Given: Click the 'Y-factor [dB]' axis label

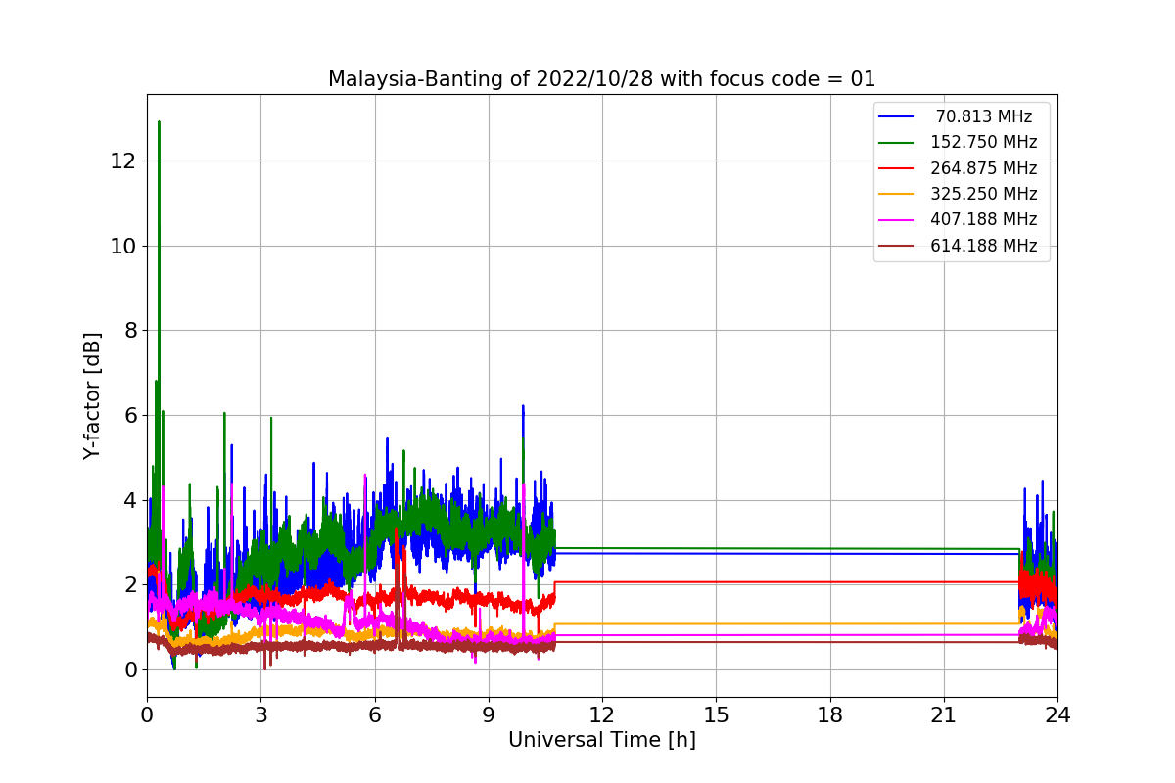Looking at the screenshot, I should pyautogui.click(x=92, y=395).
